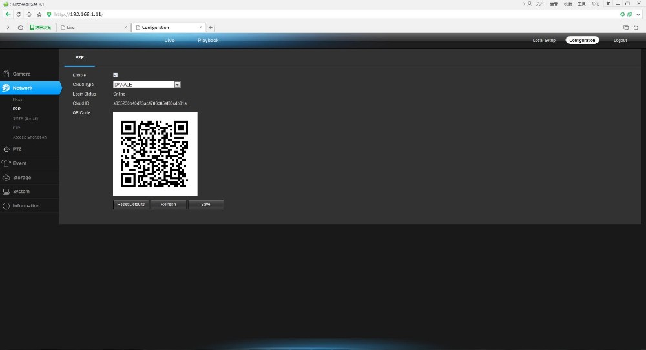Click the Reset Defaults button

[131, 204]
